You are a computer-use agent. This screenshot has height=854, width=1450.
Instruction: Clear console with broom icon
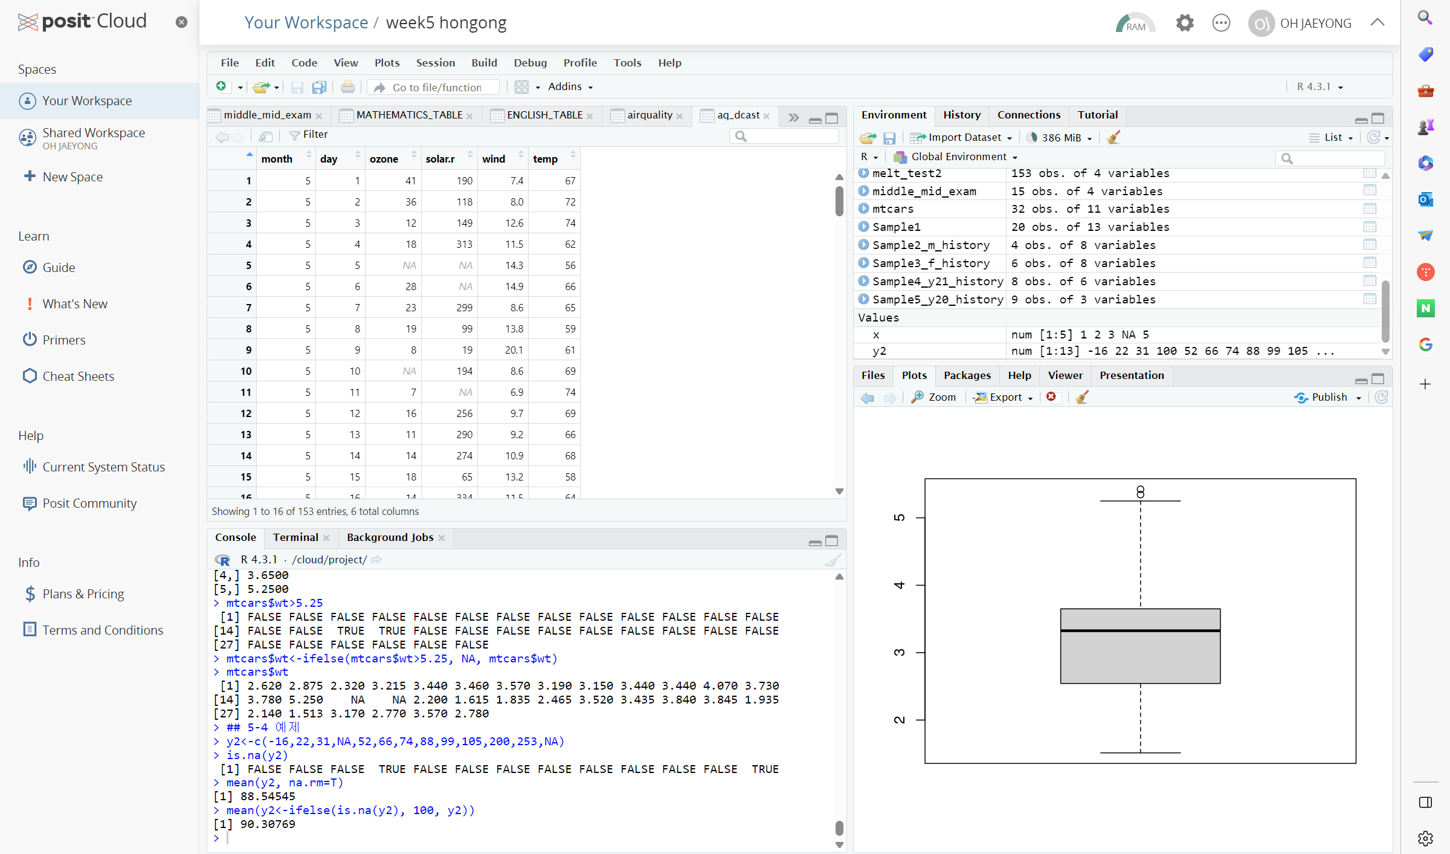click(x=833, y=560)
